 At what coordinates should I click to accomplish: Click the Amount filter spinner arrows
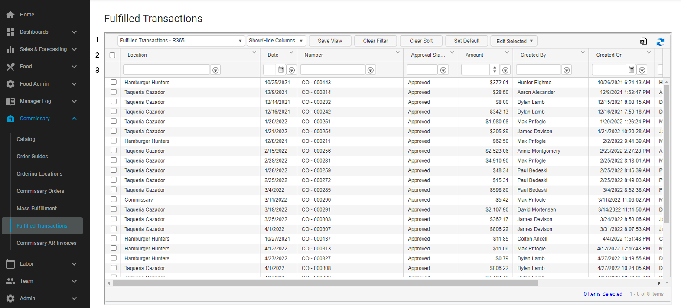(495, 70)
